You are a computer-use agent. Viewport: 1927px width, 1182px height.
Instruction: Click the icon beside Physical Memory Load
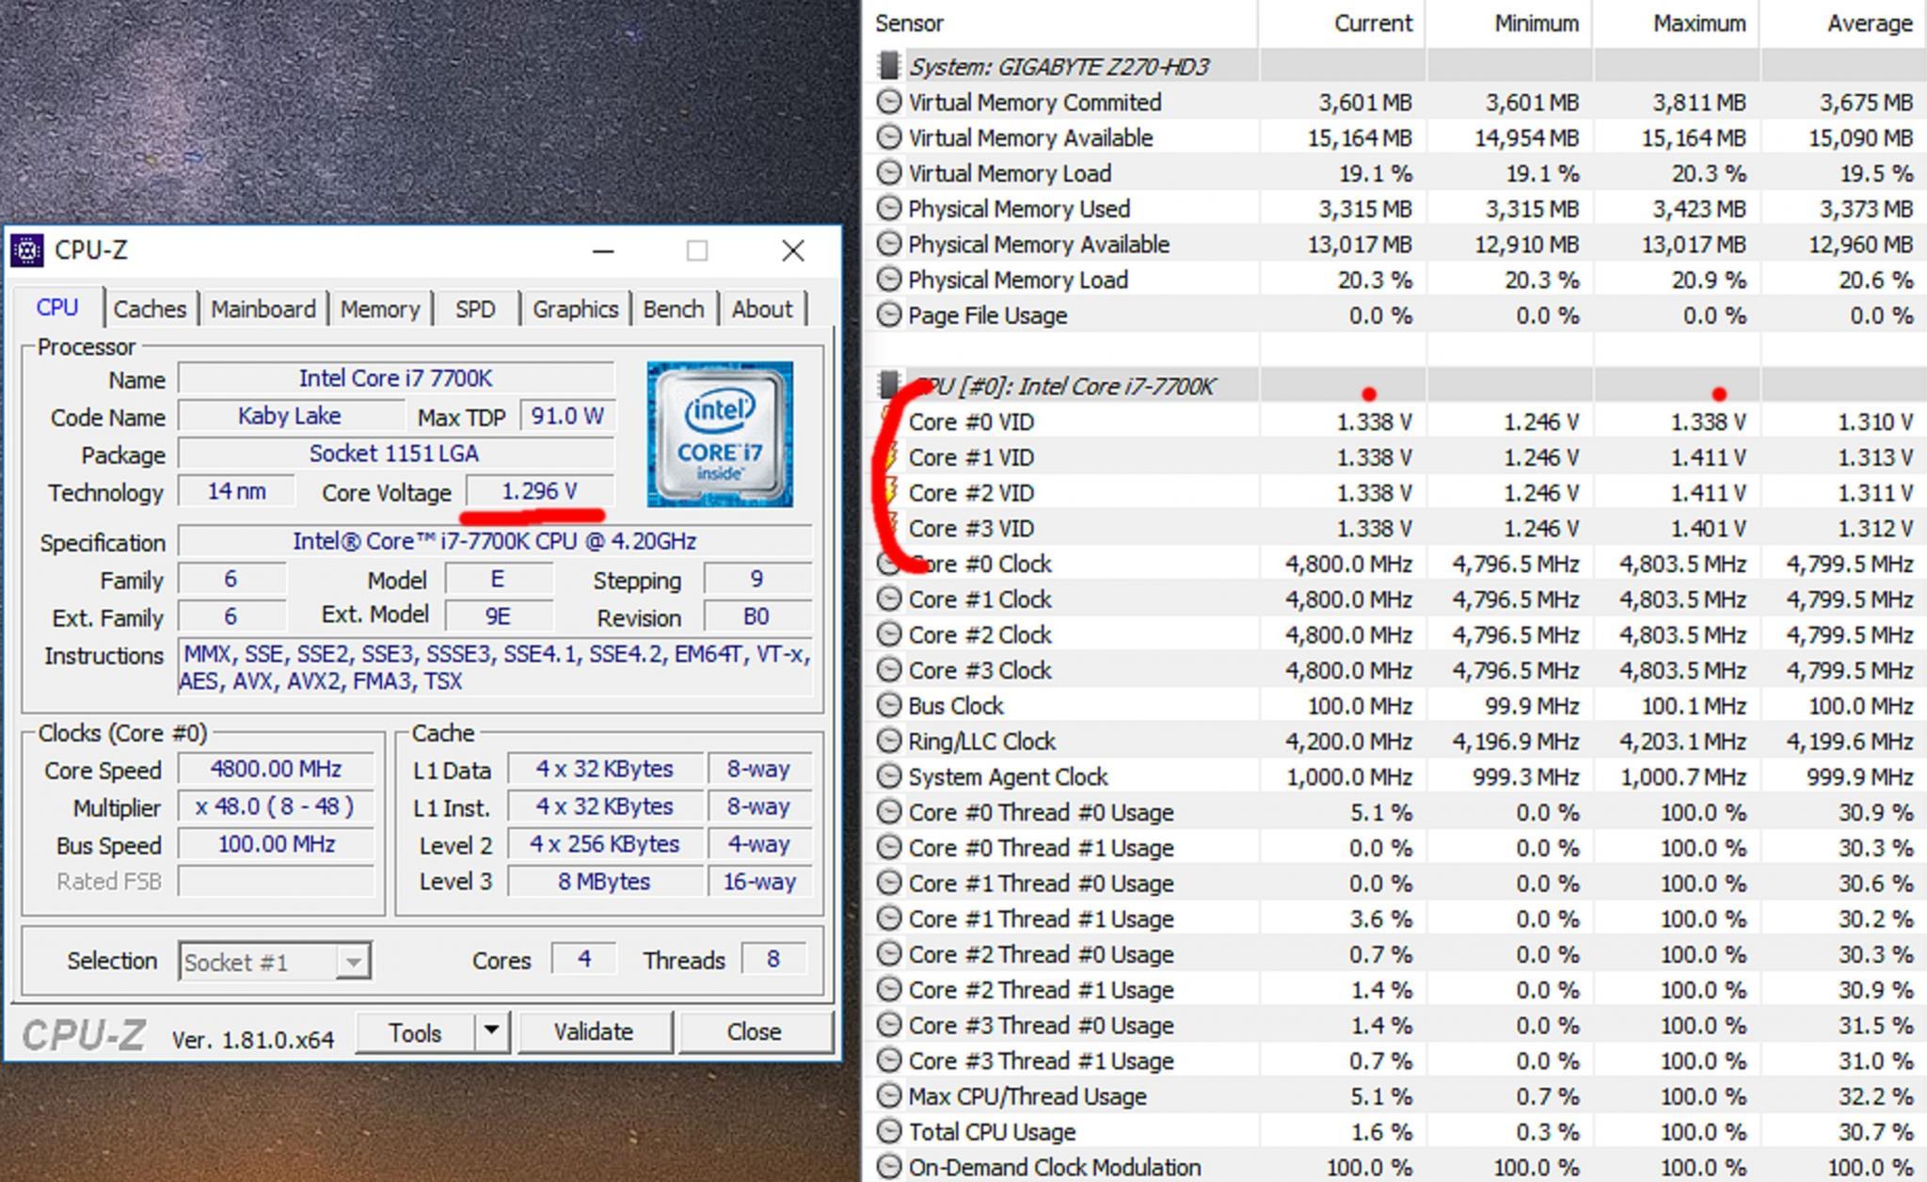click(x=888, y=280)
